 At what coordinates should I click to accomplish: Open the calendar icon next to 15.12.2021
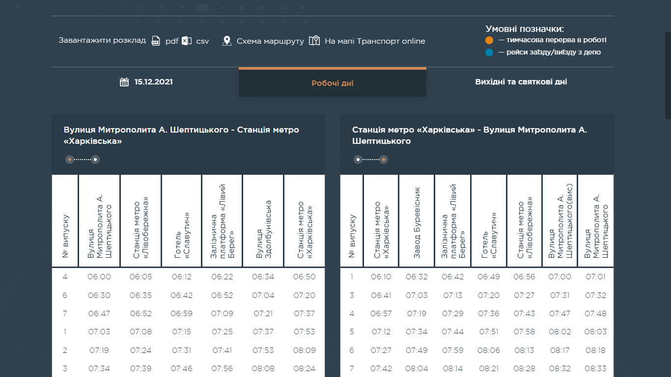[124, 82]
